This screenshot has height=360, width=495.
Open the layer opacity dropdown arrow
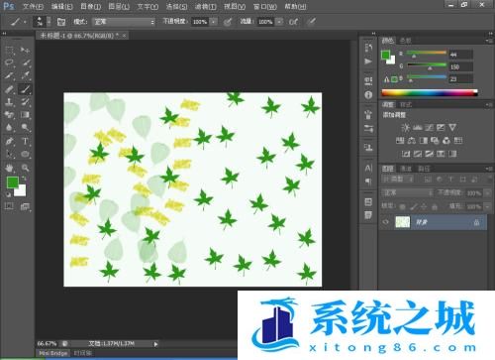coord(487,193)
